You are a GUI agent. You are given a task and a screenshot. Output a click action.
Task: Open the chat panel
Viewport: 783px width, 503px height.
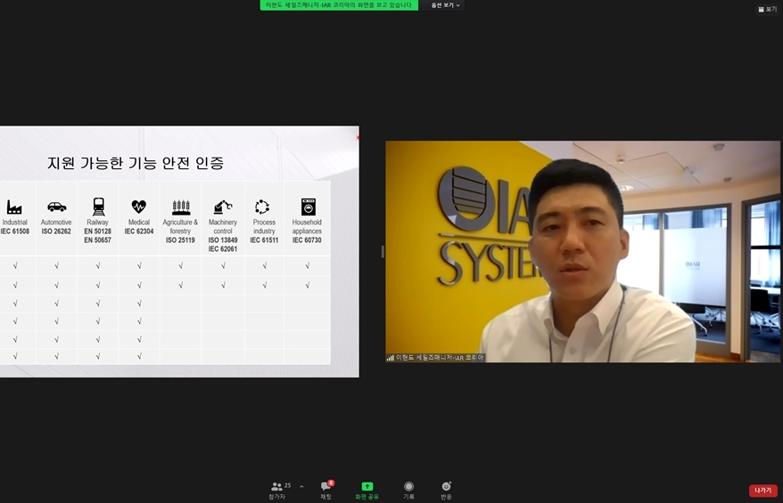[x=326, y=490]
